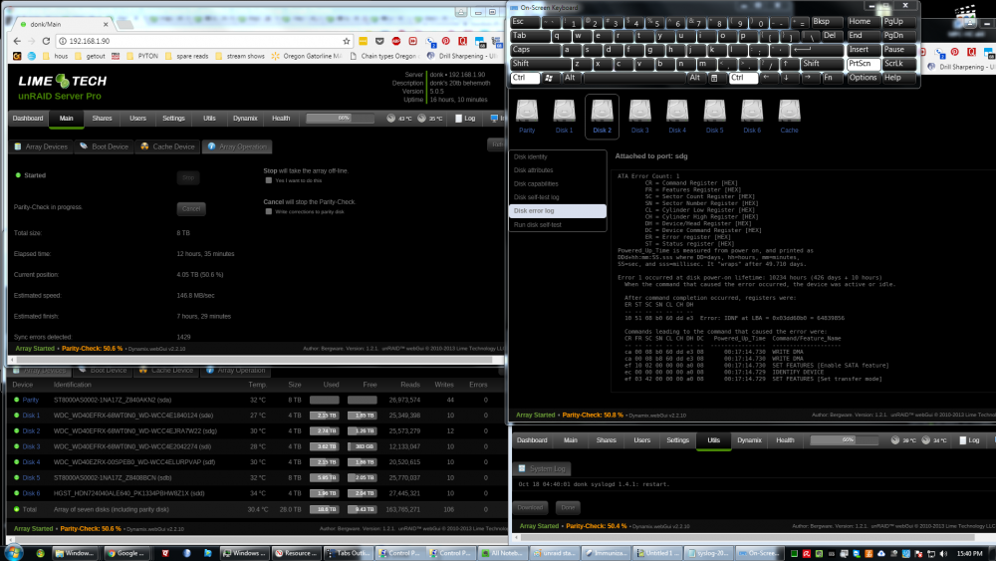This screenshot has height=561, width=996.
Task: Click the 66% usage bar in the lower-right window
Action: point(845,439)
